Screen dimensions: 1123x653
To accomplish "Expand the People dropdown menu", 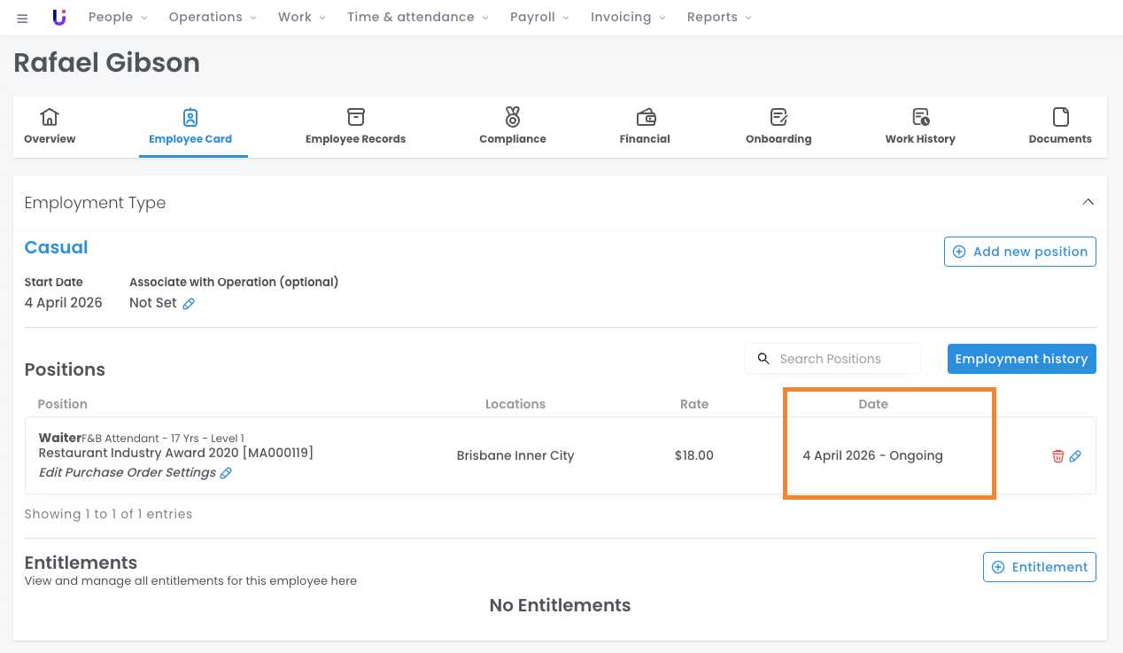I will tap(118, 18).
